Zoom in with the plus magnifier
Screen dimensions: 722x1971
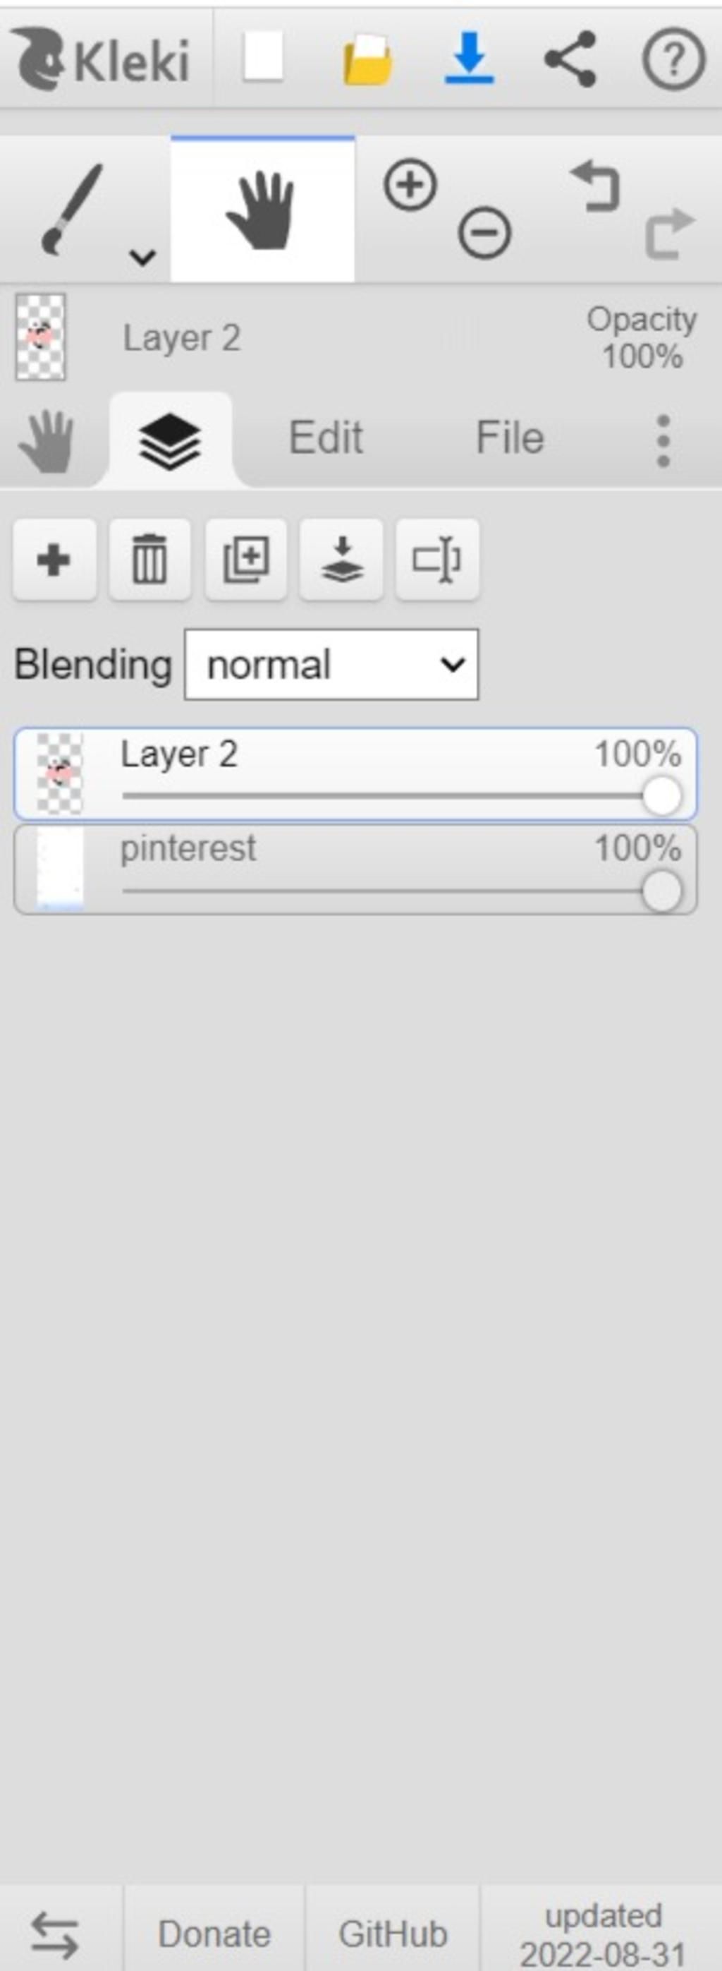point(410,185)
